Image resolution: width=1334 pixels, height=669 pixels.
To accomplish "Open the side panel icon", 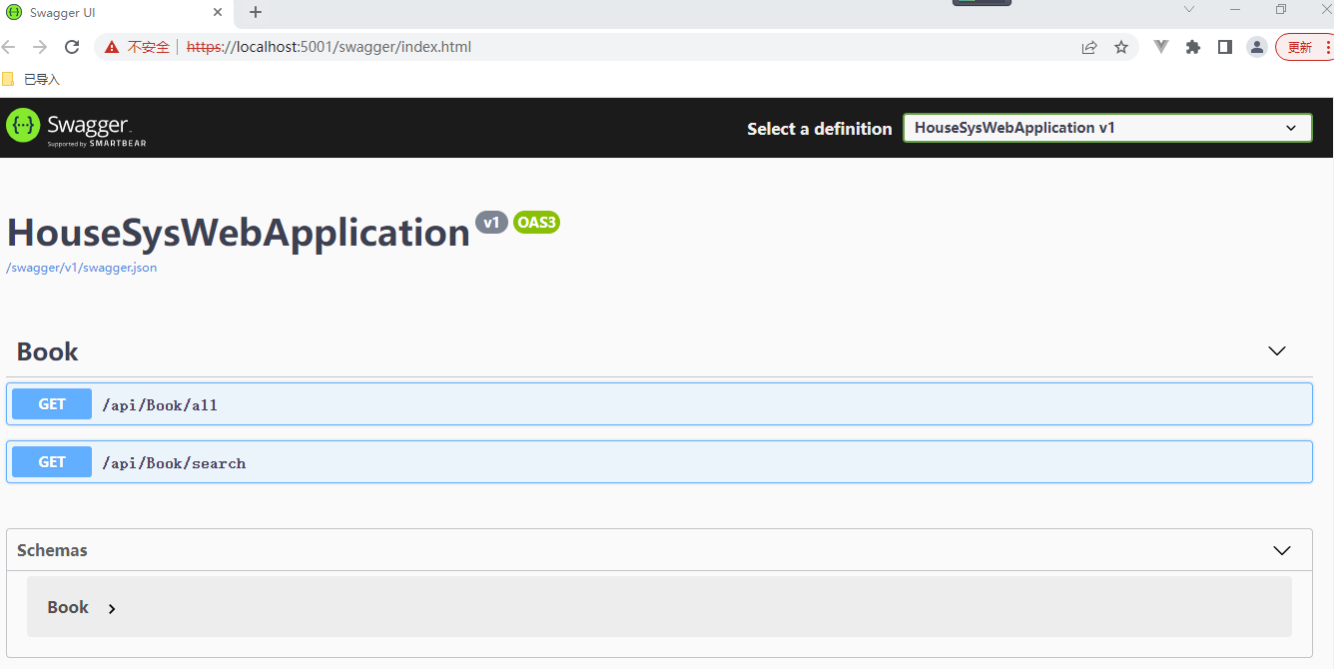I will [1224, 47].
